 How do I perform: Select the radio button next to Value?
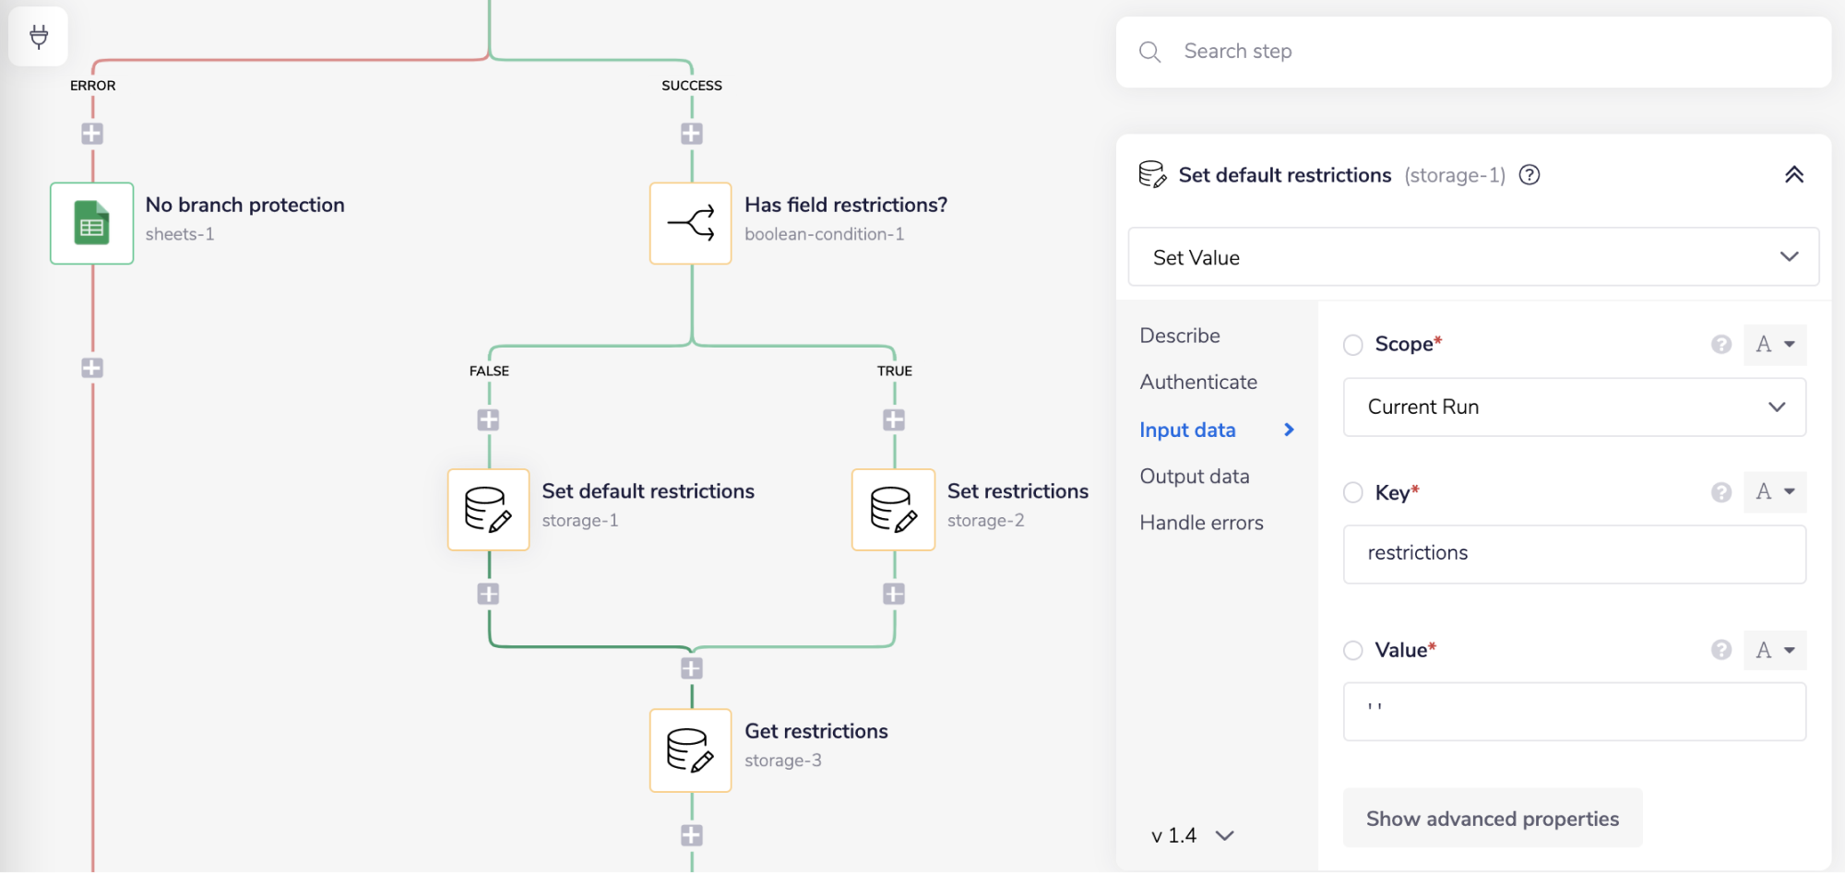(x=1353, y=650)
